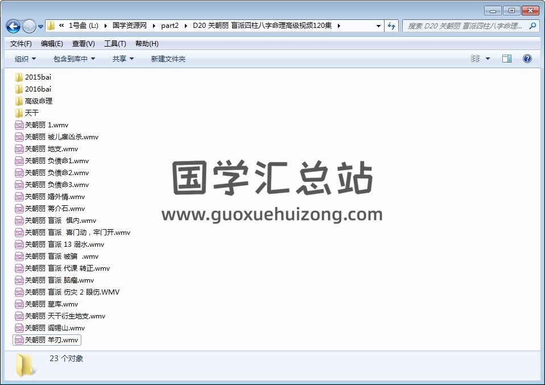Screen dimensions: 545x385
Task: Open the view options dropdown arrow
Action: click(x=488, y=59)
